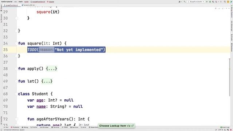The image size is (233, 131).
Task: Click scopefunction.kt in the breadcrumb bar
Action: [37, 1]
